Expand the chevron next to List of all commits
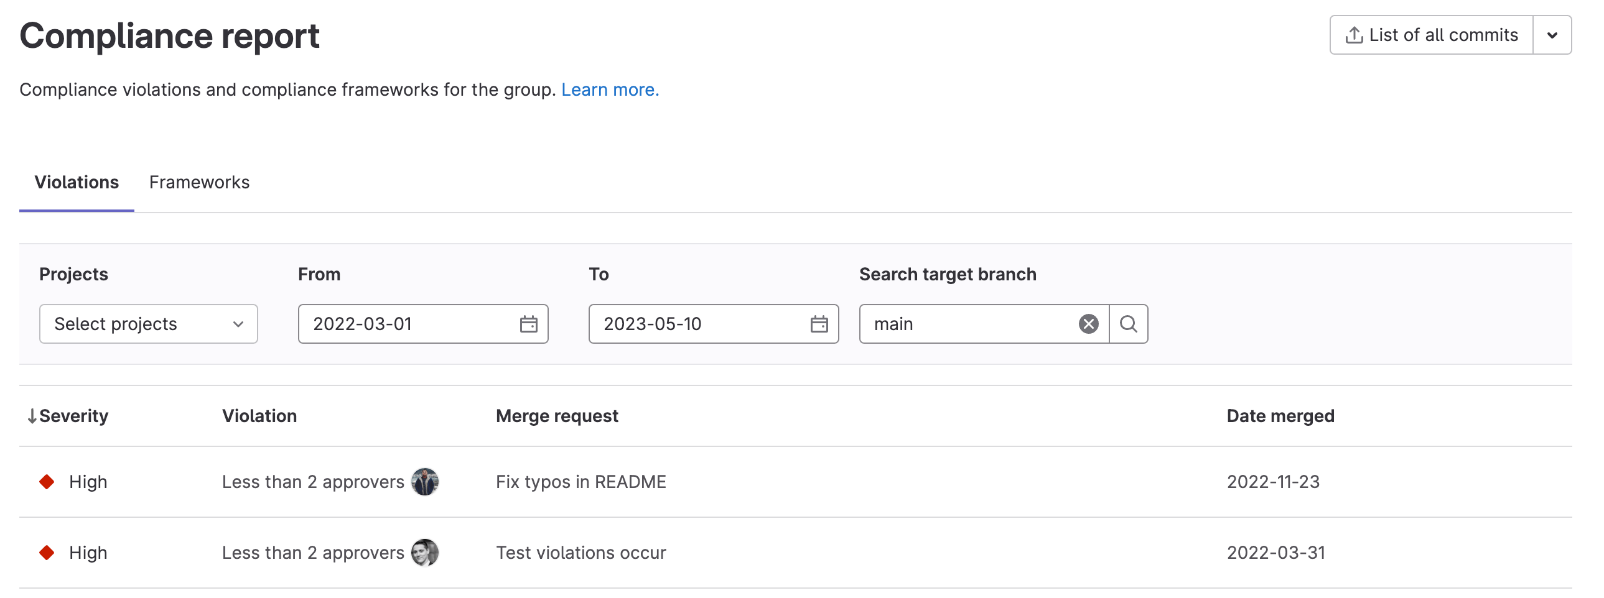The image size is (1604, 598). pyautogui.click(x=1552, y=35)
